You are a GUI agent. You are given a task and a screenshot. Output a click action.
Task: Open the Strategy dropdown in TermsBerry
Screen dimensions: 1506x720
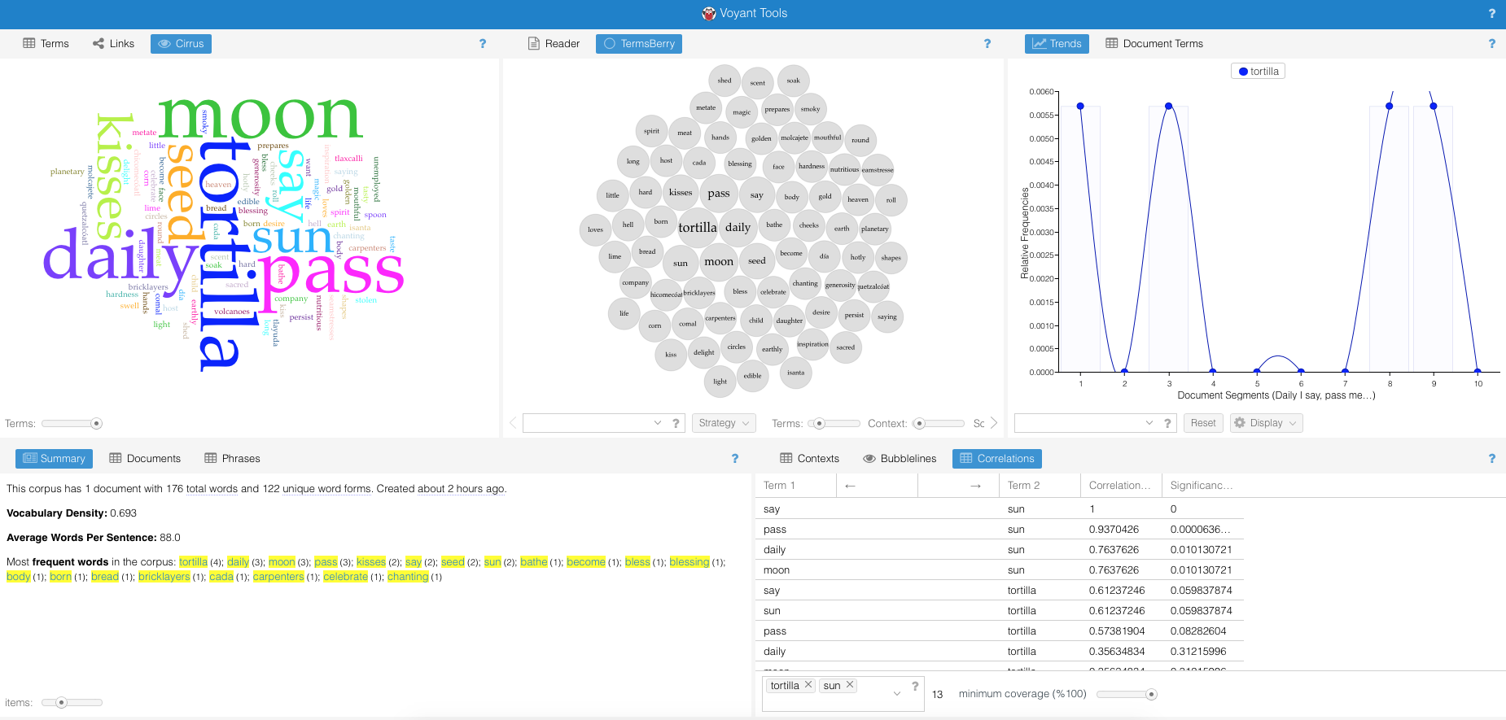(724, 423)
